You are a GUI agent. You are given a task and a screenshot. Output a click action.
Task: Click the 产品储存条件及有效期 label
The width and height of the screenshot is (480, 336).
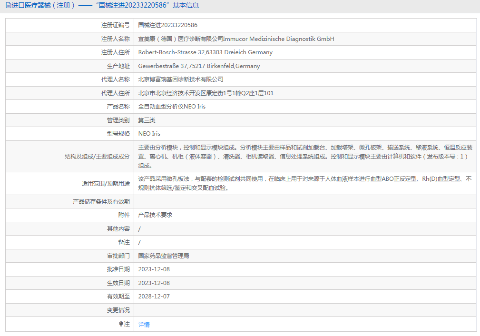click(101, 201)
